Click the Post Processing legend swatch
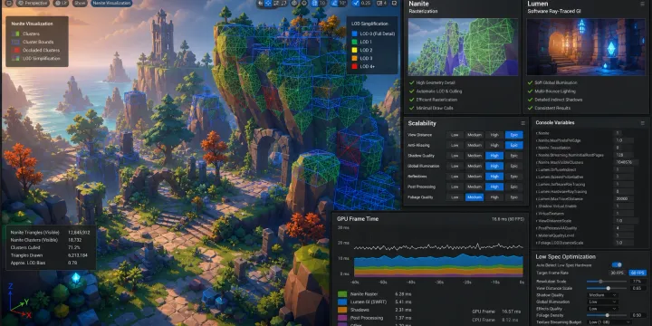Image resolution: width=652 pixels, height=326 pixels. (x=342, y=318)
